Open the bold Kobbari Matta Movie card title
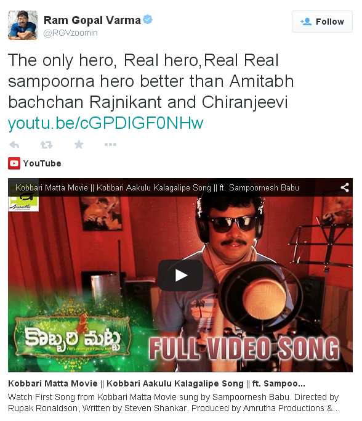 [156, 383]
